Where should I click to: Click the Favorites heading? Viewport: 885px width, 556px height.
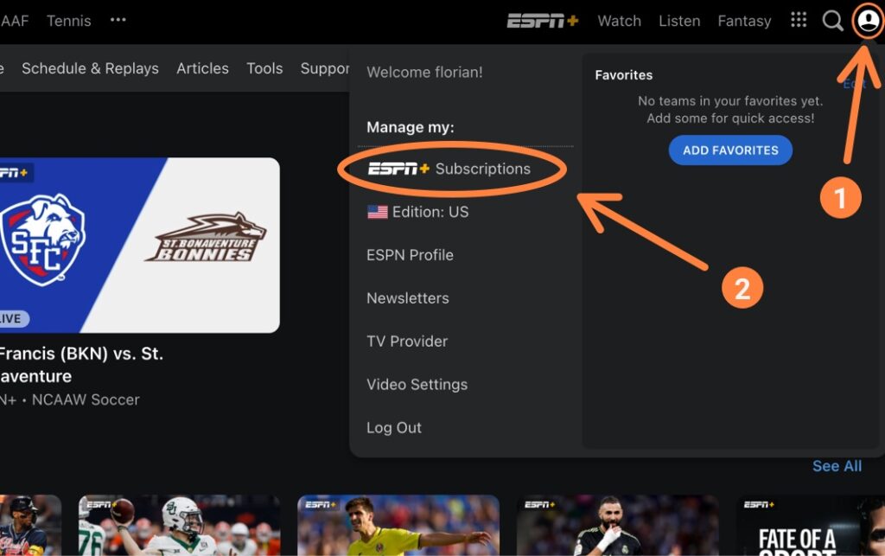click(624, 75)
